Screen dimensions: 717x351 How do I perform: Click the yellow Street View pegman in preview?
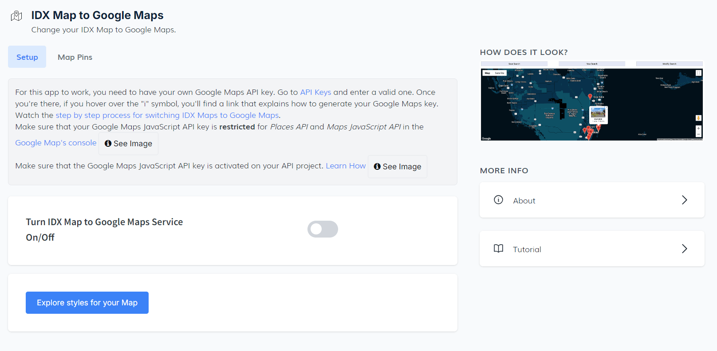coord(698,118)
